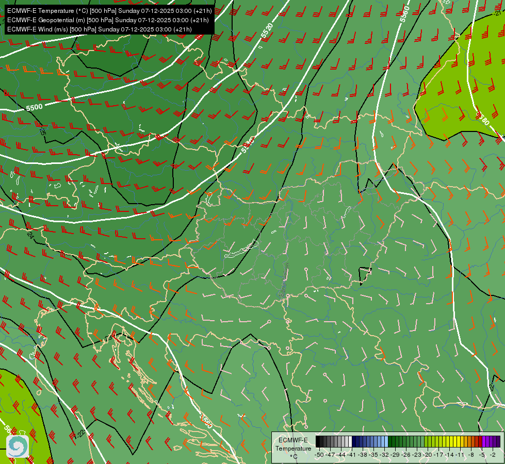
Task: Pick the white swatch in the temperature legend
Action: point(350,441)
